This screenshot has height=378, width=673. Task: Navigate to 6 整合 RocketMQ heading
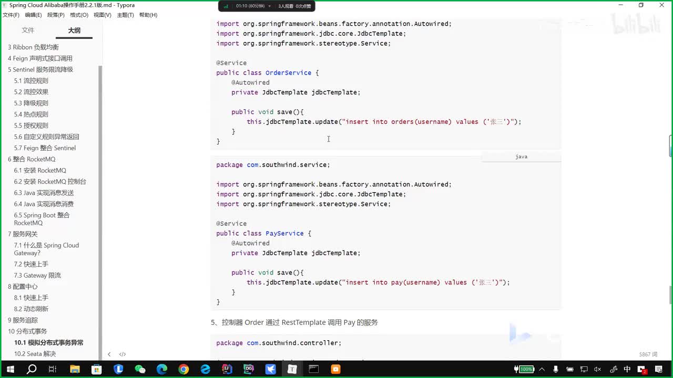[32, 159]
